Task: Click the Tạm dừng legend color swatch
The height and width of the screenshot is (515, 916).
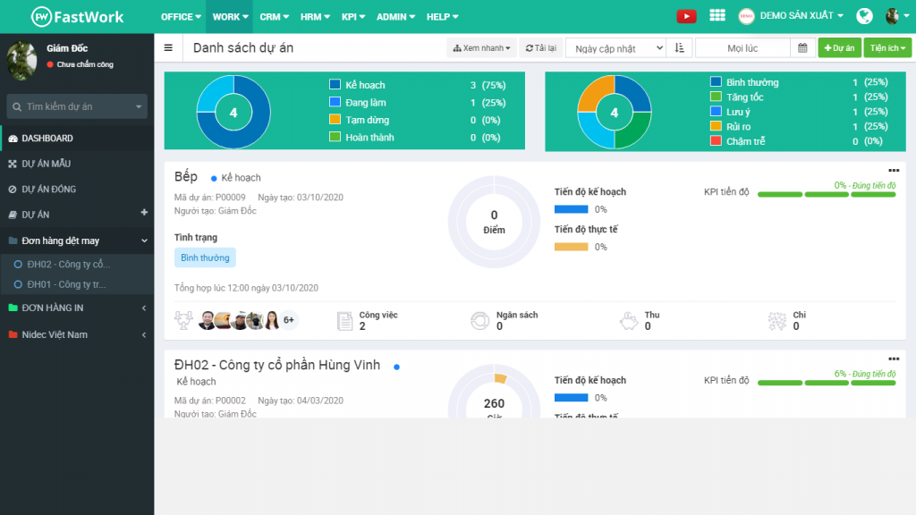Action: tap(335, 120)
